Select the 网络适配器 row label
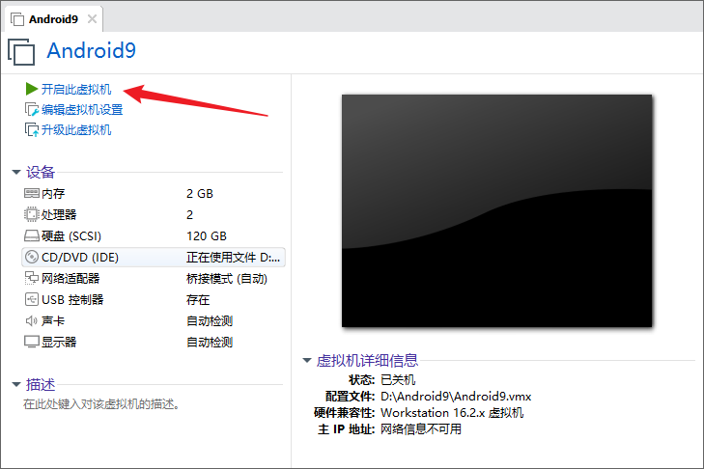Viewport: 704px width, 469px height. (70, 278)
